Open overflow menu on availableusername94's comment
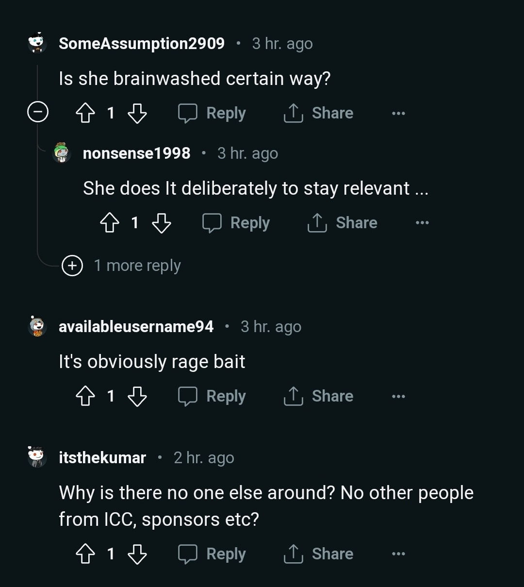This screenshot has height=587, width=524. click(x=398, y=396)
